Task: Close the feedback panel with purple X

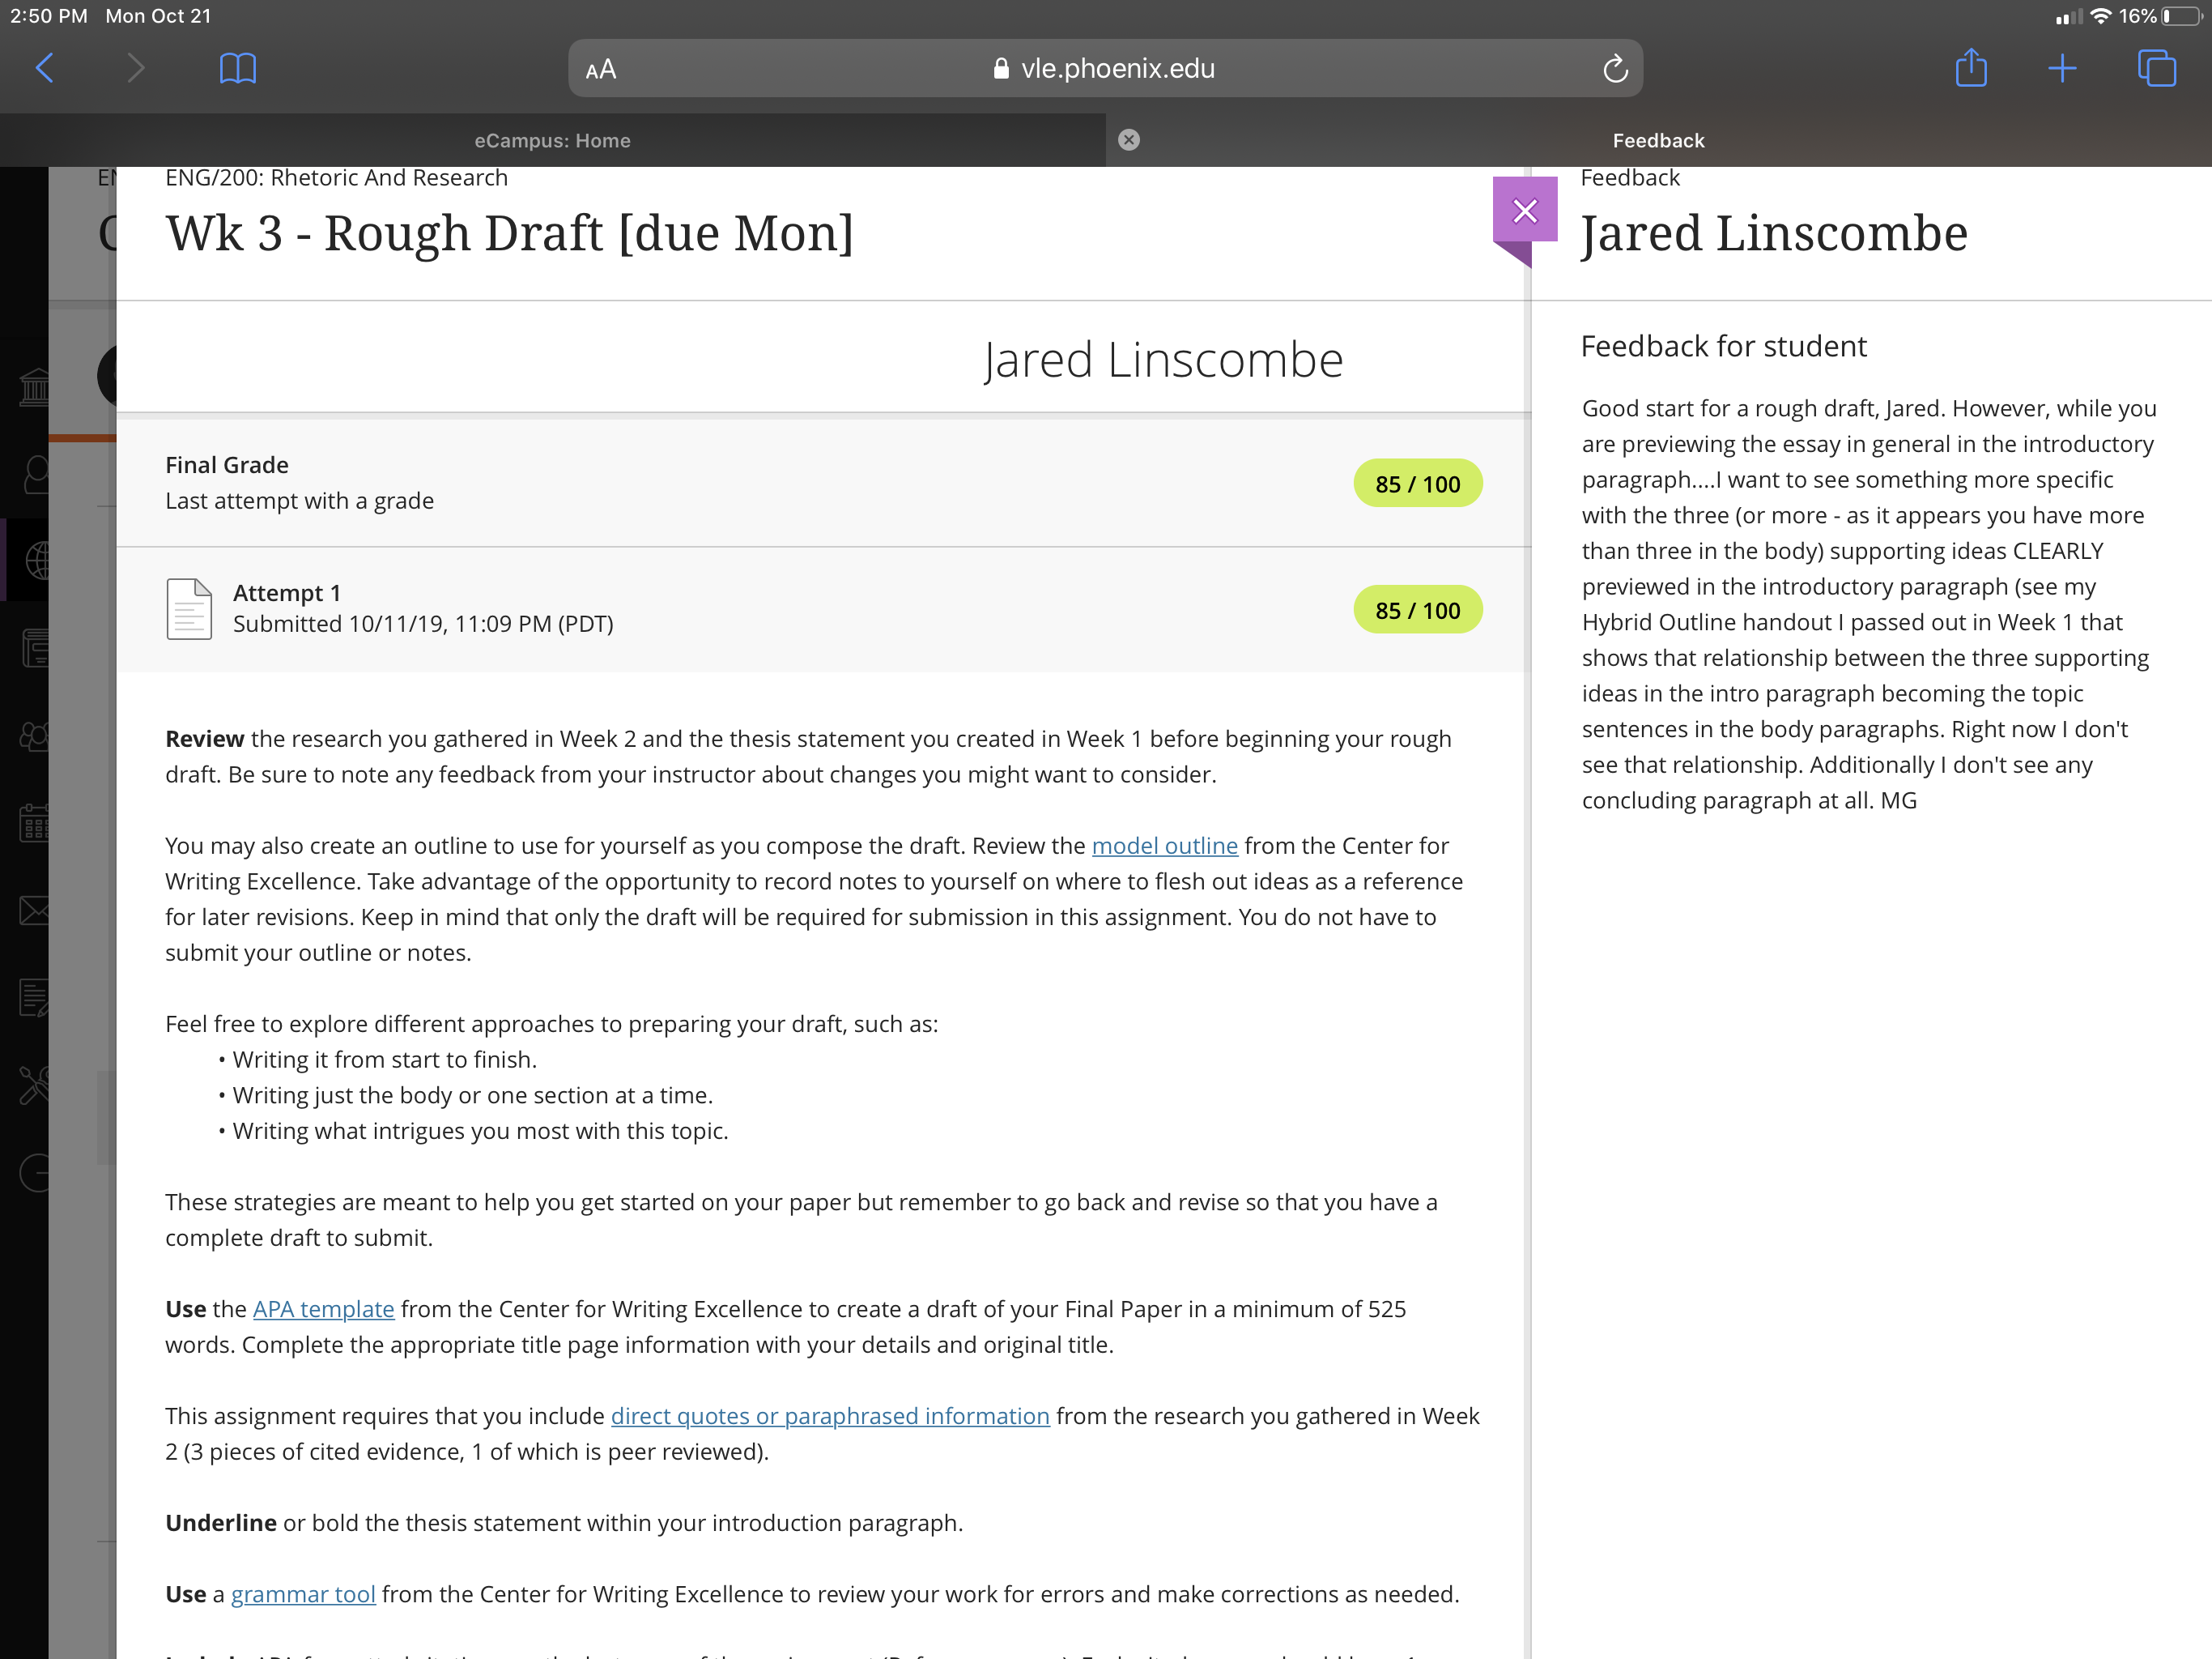Action: tap(1525, 210)
